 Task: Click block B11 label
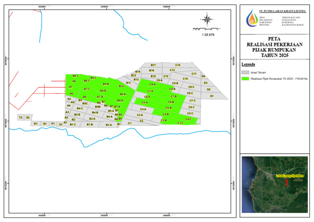tap(128, 83)
